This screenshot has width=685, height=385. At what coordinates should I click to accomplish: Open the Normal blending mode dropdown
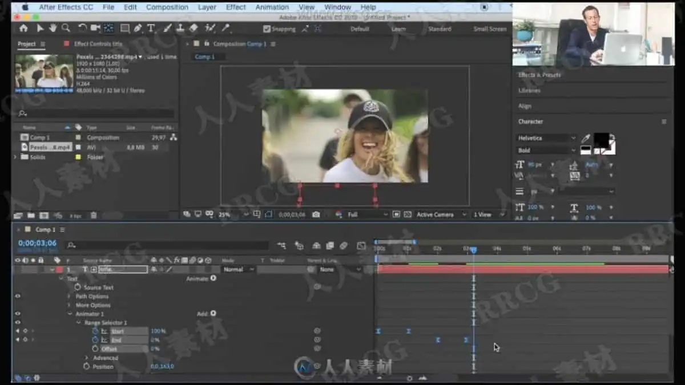[x=238, y=269]
